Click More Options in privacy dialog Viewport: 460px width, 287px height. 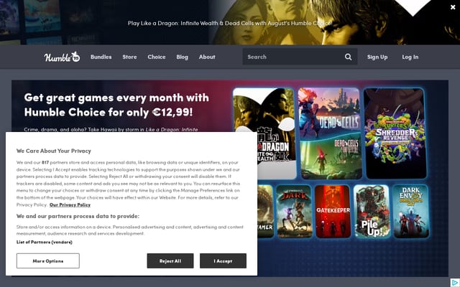pos(48,260)
